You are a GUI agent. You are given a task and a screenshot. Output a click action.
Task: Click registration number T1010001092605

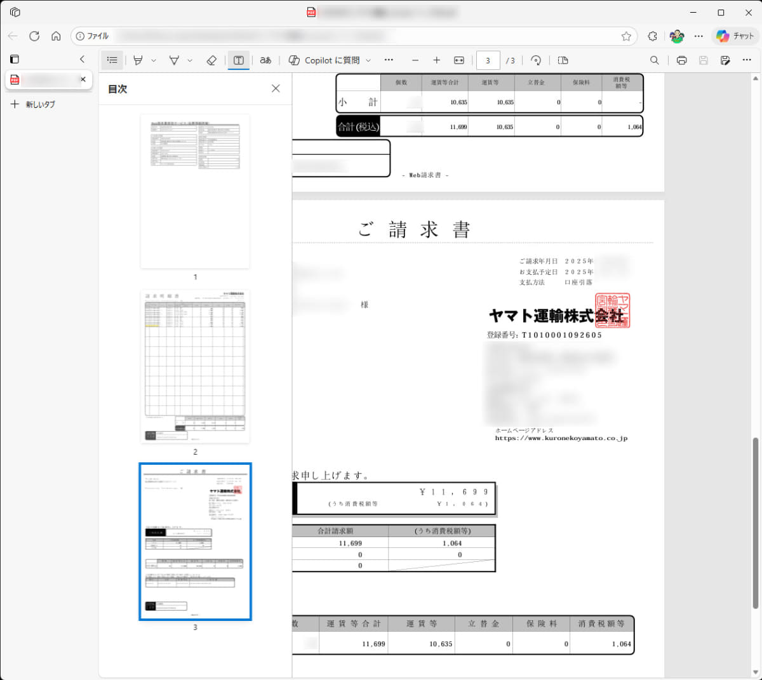pos(562,335)
